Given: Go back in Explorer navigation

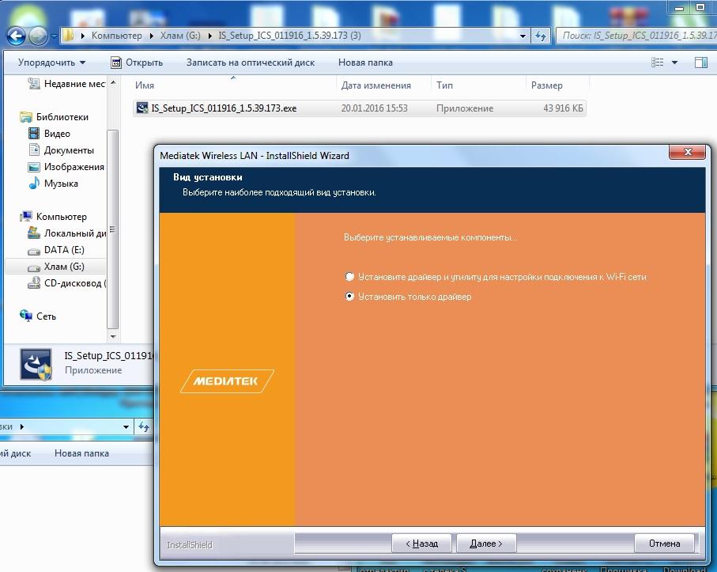Looking at the screenshot, I should 16,36.
